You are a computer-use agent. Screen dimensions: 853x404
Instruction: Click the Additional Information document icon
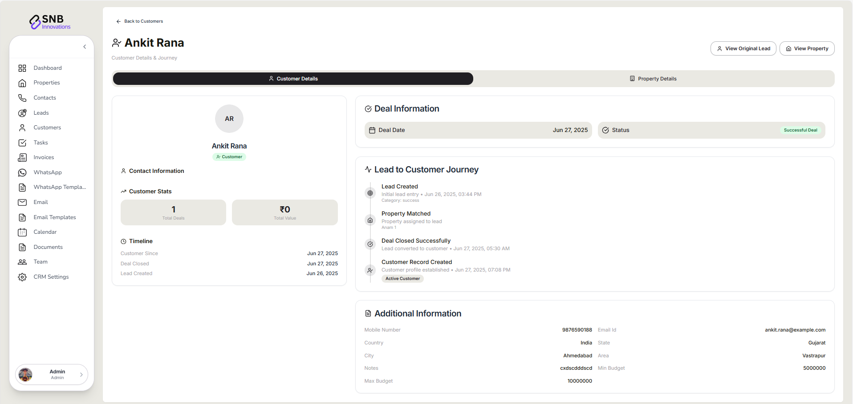(368, 313)
